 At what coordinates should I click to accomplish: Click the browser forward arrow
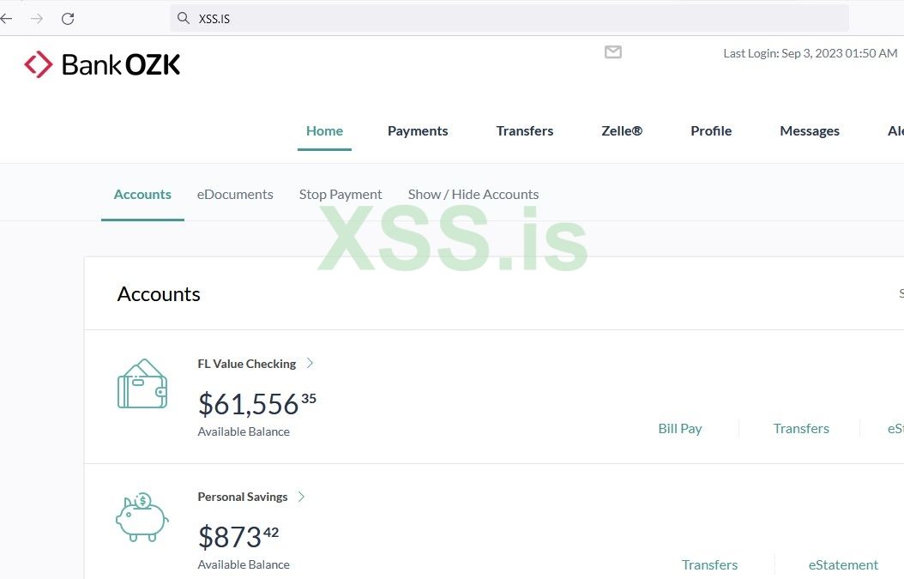pos(37,18)
